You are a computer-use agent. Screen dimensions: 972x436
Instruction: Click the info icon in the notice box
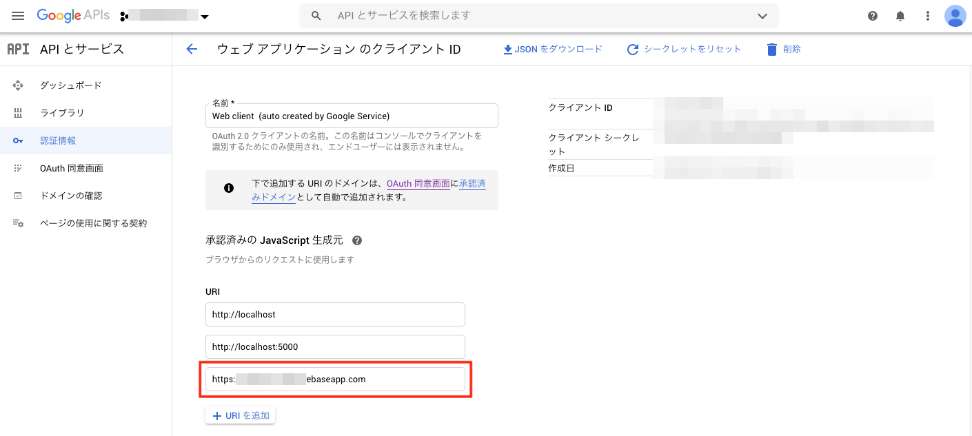pyautogui.click(x=228, y=187)
